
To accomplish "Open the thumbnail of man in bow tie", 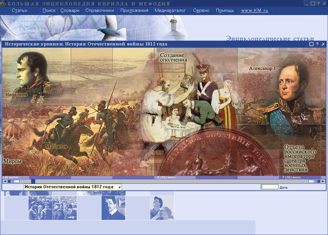I will 113,208.
